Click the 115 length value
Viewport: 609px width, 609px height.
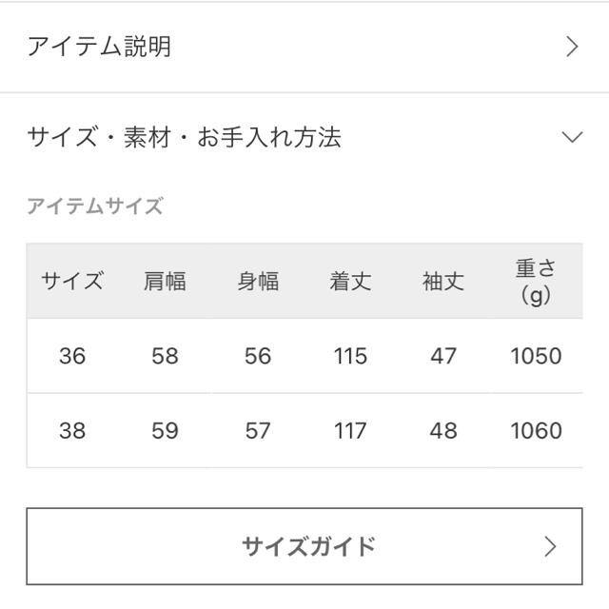[x=350, y=356]
